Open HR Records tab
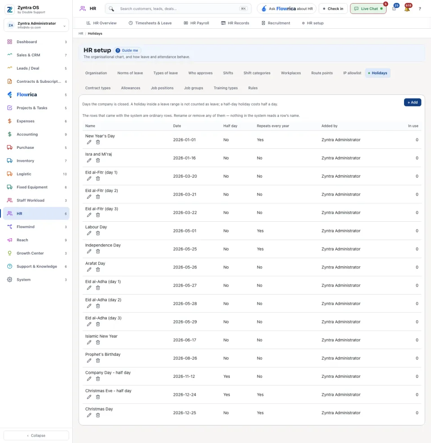 click(x=235, y=23)
